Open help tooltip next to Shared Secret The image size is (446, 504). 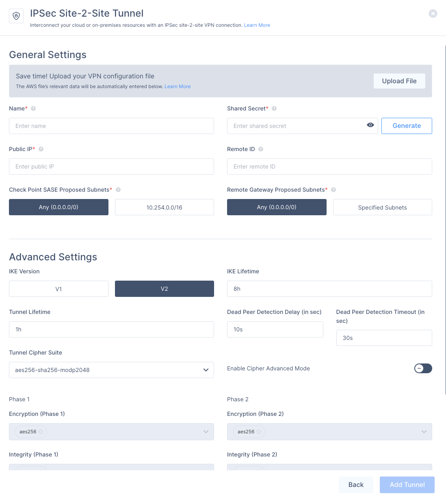[x=274, y=108]
